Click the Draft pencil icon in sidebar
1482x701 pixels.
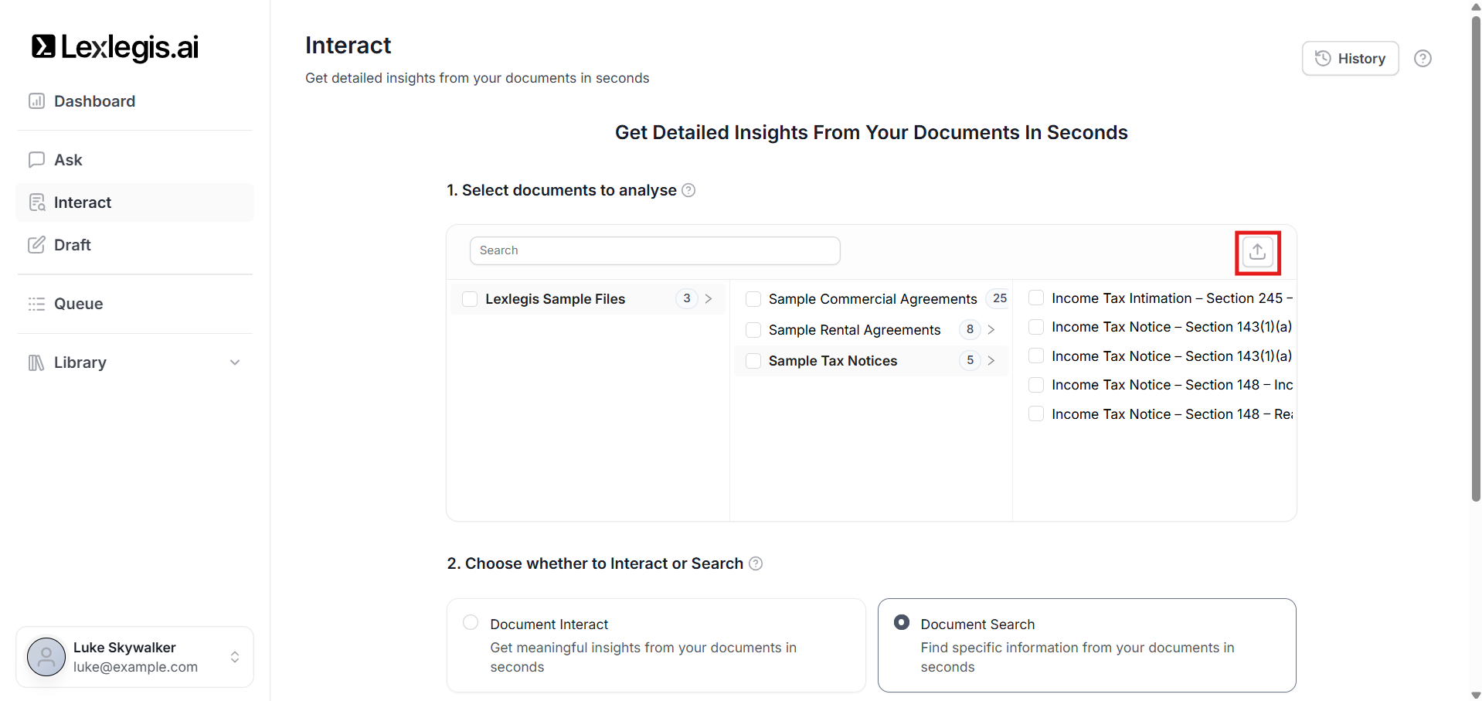(36, 245)
